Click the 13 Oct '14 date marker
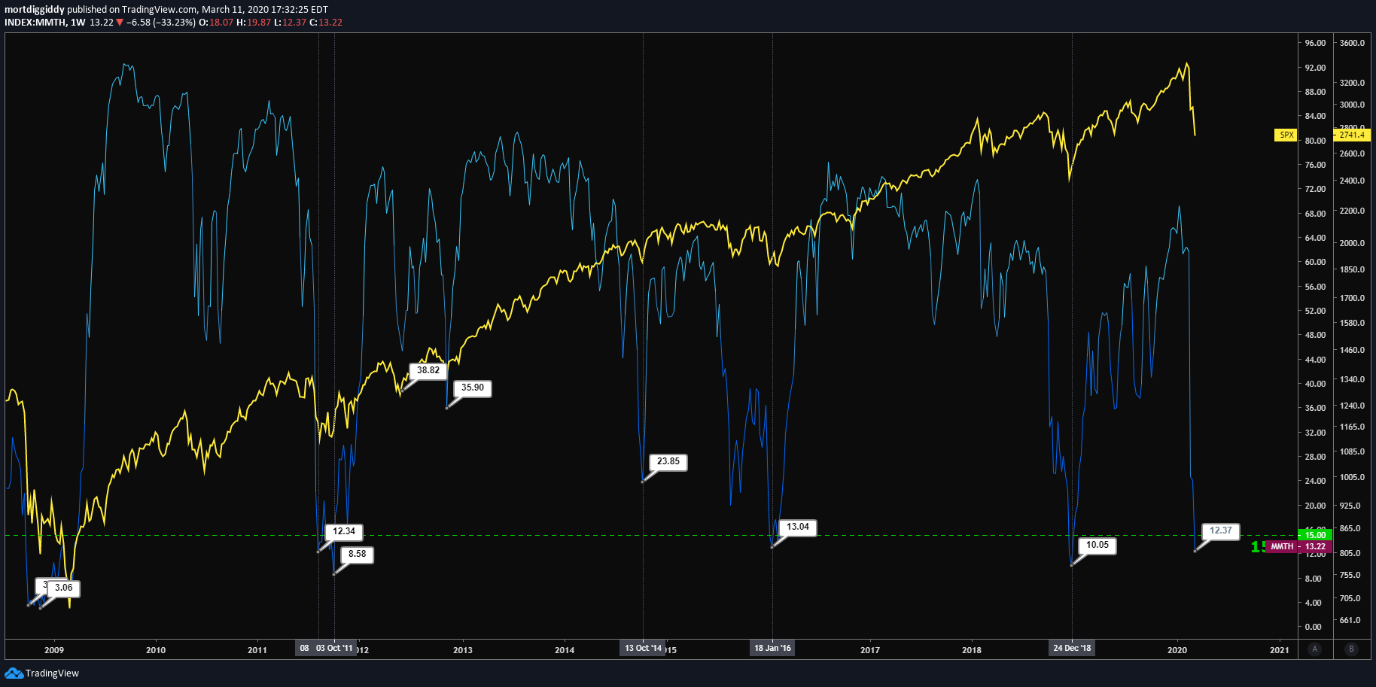Screen dimensions: 1376x687 [x=643, y=648]
